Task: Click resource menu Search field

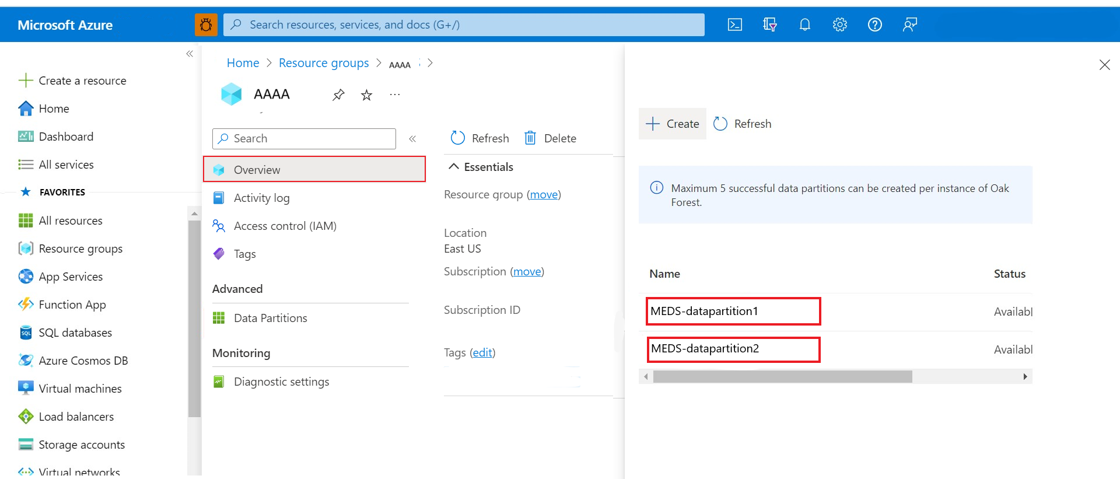Action: coord(304,139)
